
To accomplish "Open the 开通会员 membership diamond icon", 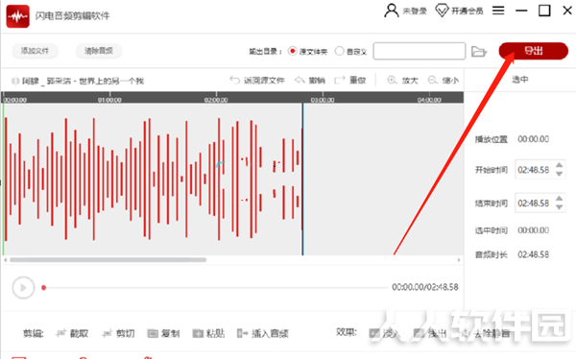I will [442, 11].
